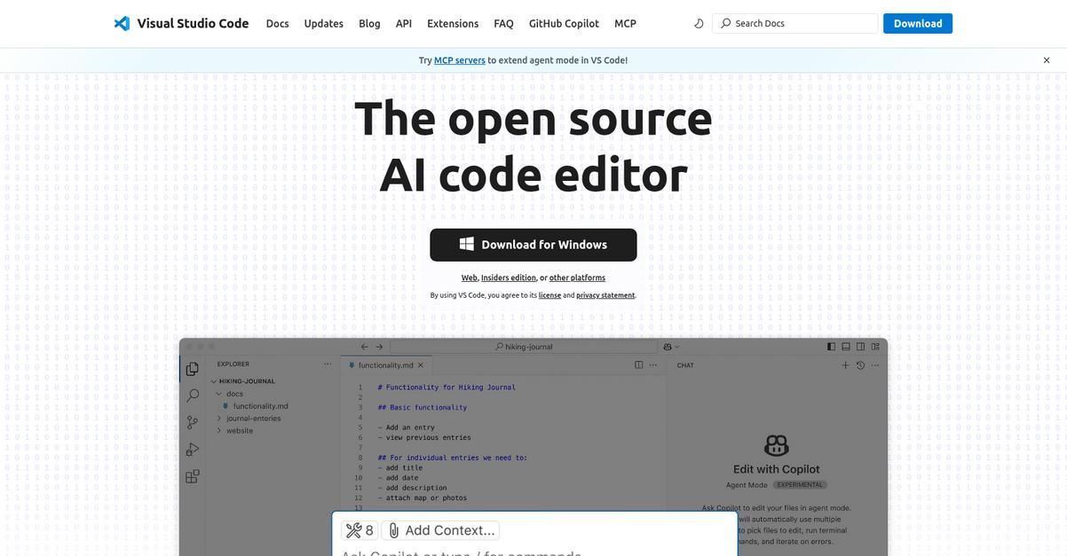This screenshot has width=1067, height=556.
Task: Click the Copilot logo in chat panel
Action: [x=777, y=445]
